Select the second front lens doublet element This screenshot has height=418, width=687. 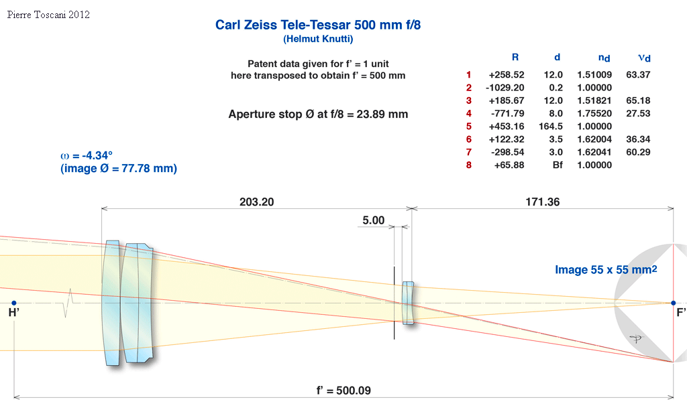[138, 303]
